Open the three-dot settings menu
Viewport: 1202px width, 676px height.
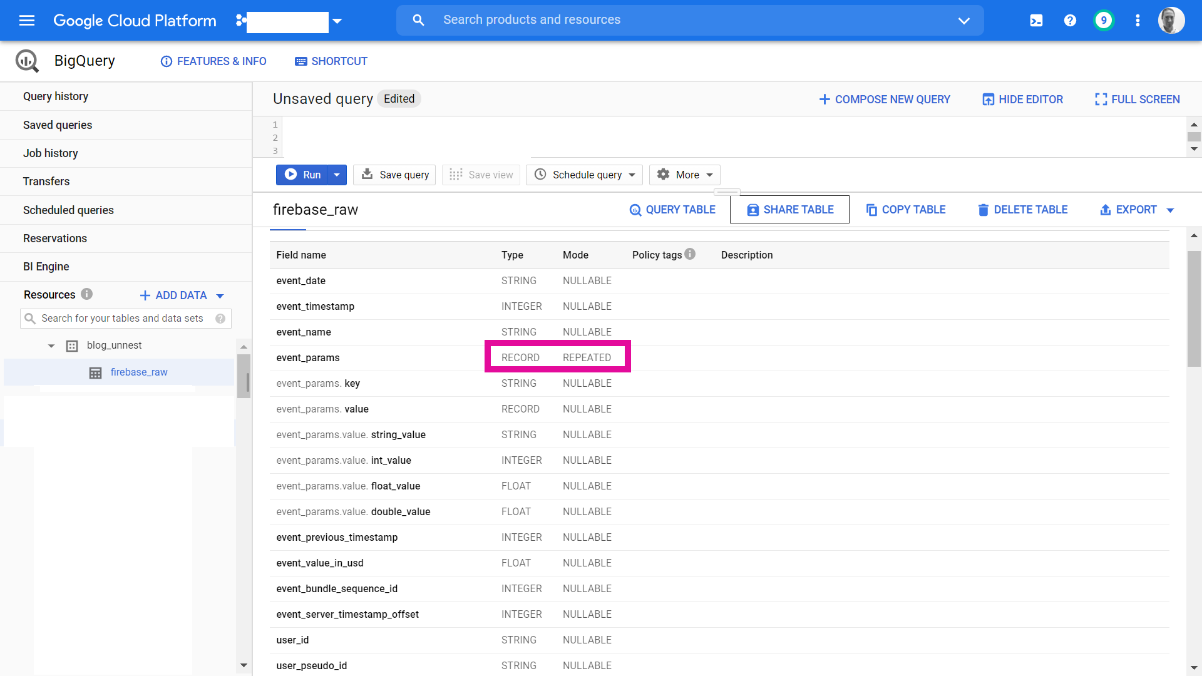(x=1138, y=21)
